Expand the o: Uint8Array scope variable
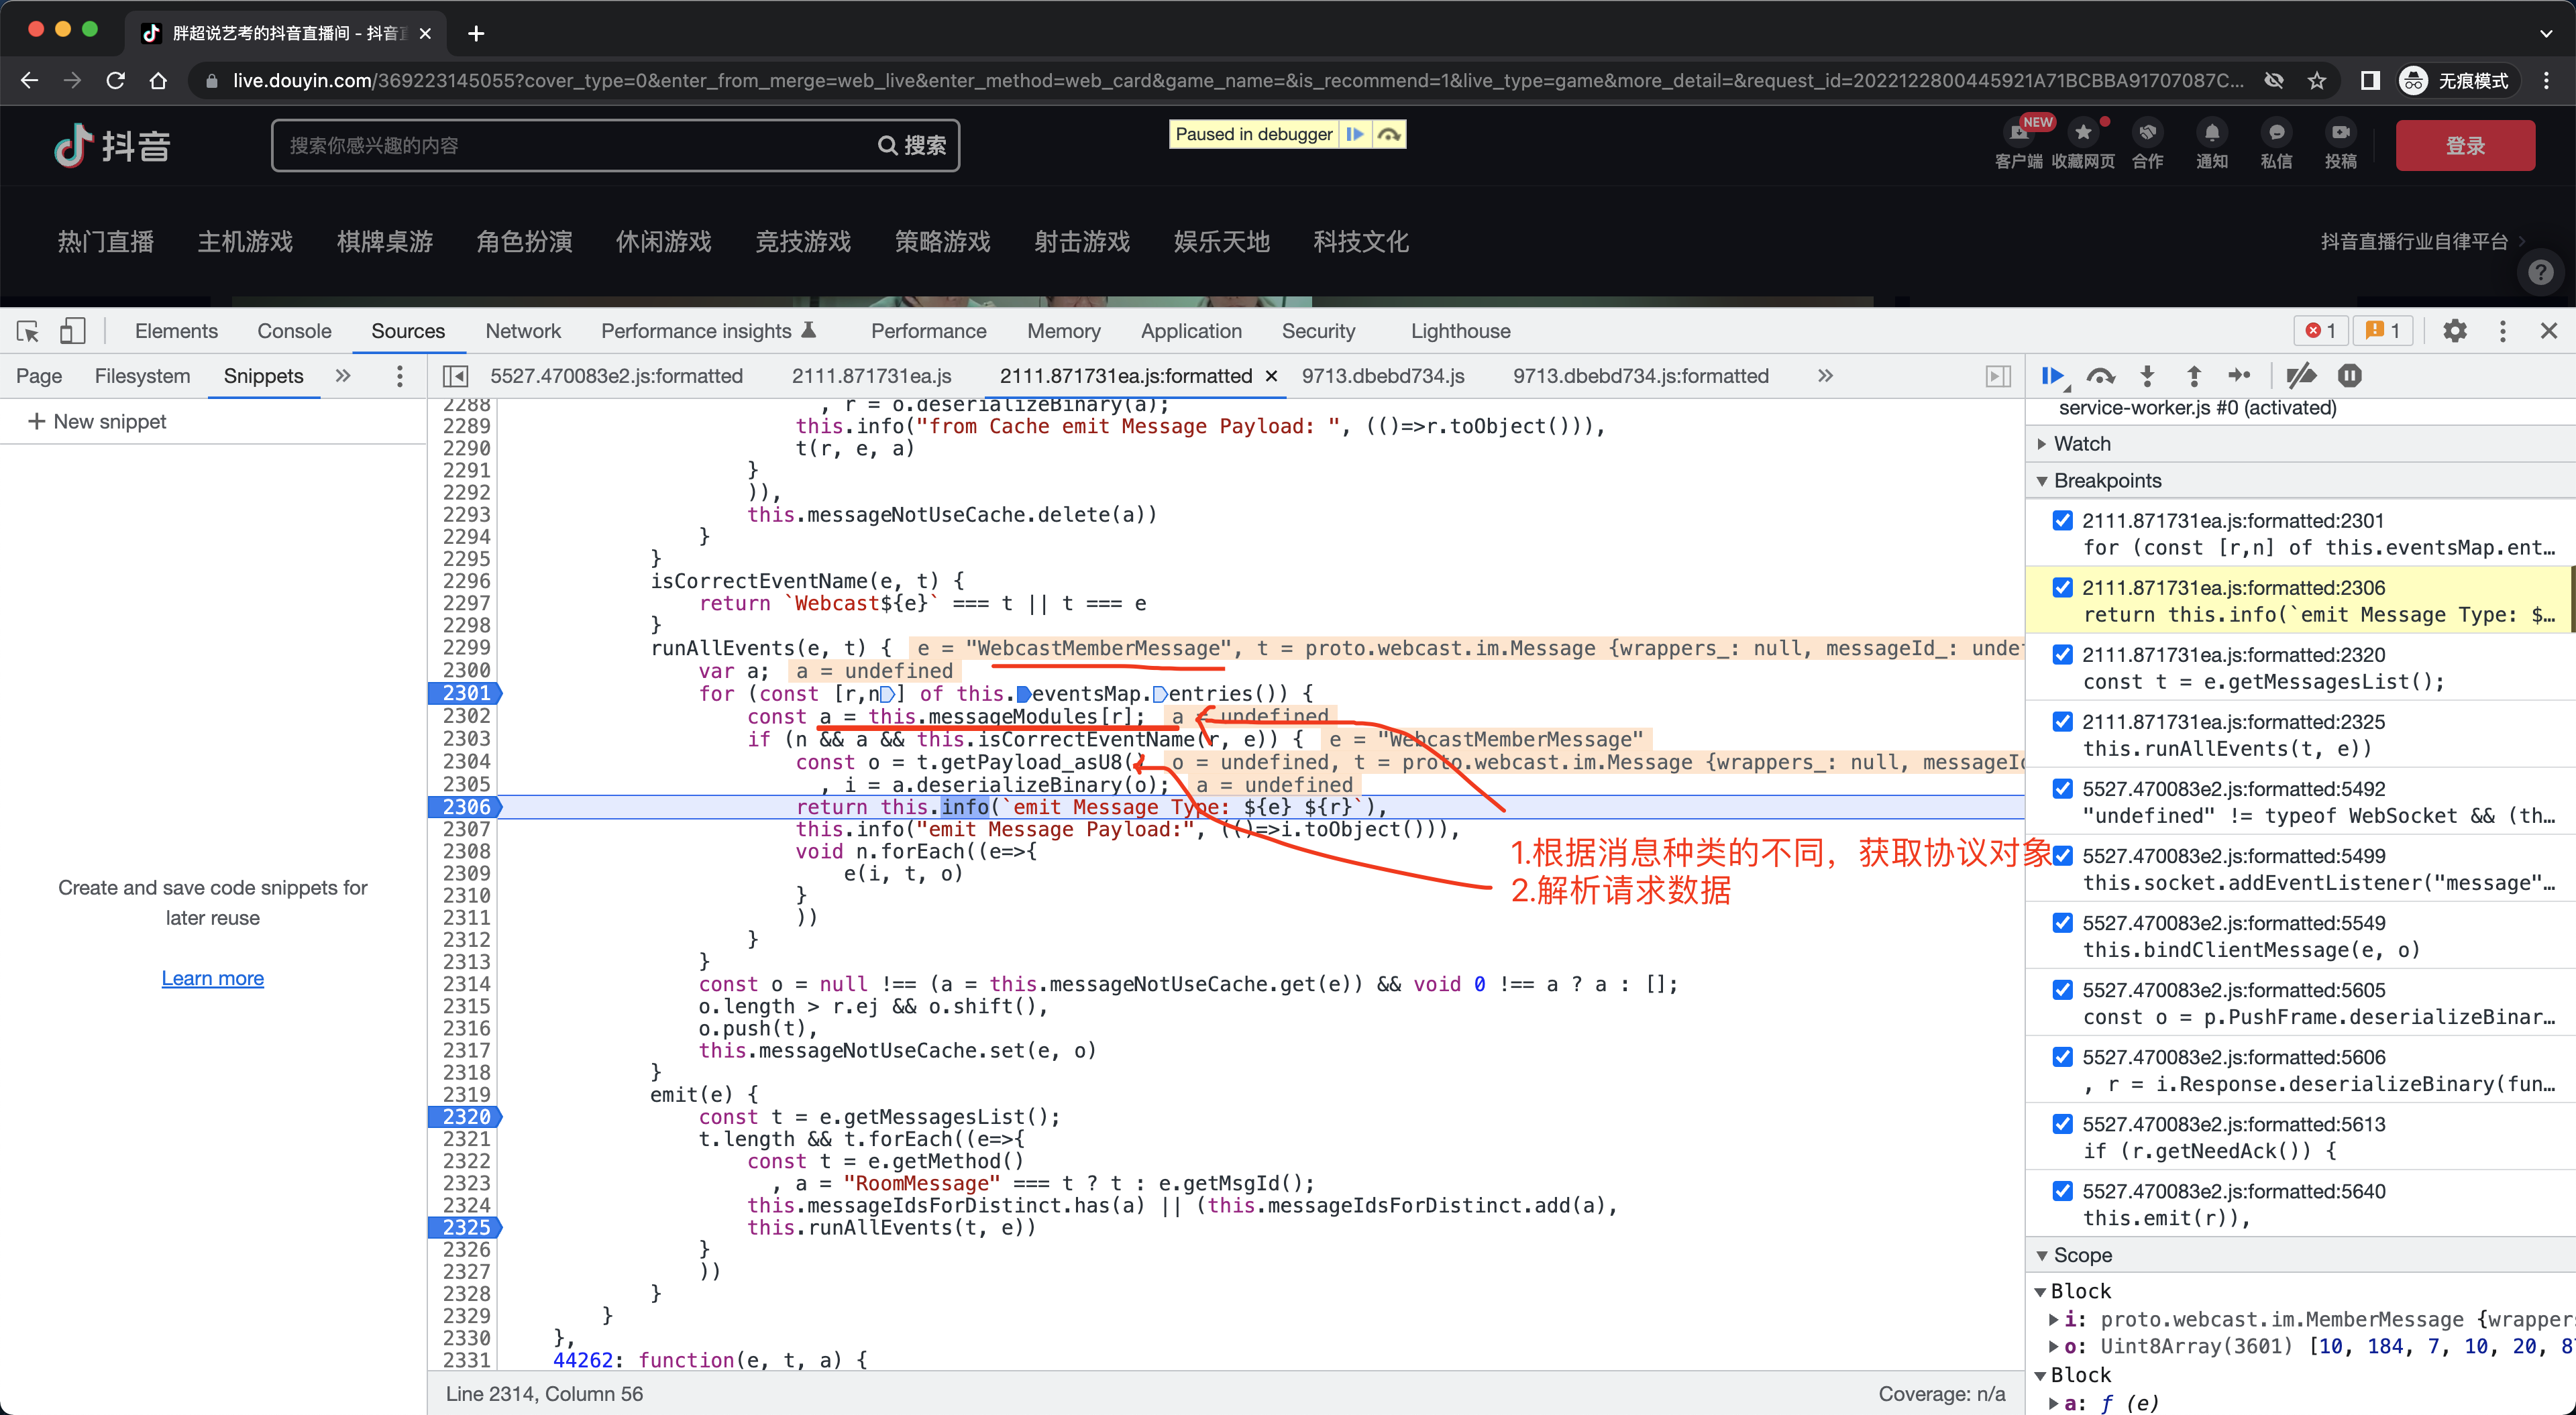 tap(2054, 1346)
